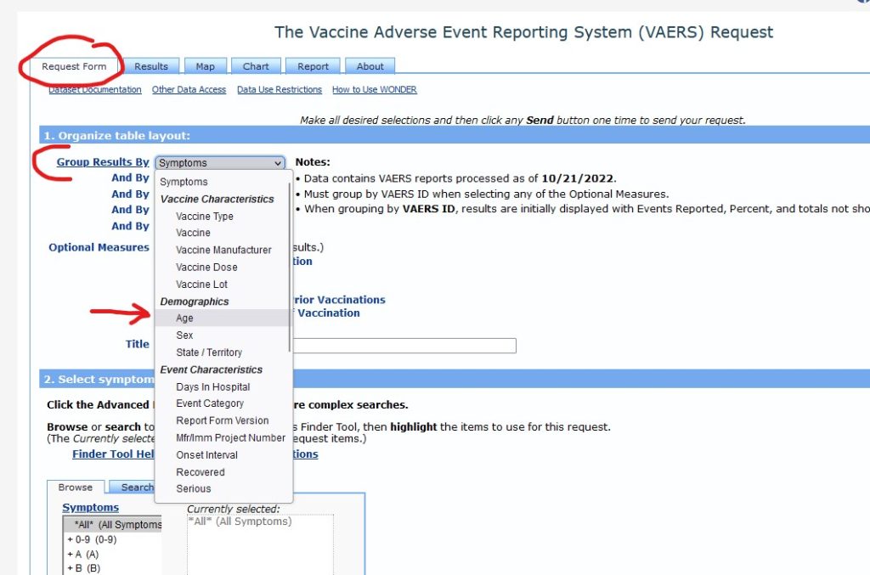This screenshot has height=575, width=870.
Task: Open How to Use WONDER link
Action: click(374, 90)
